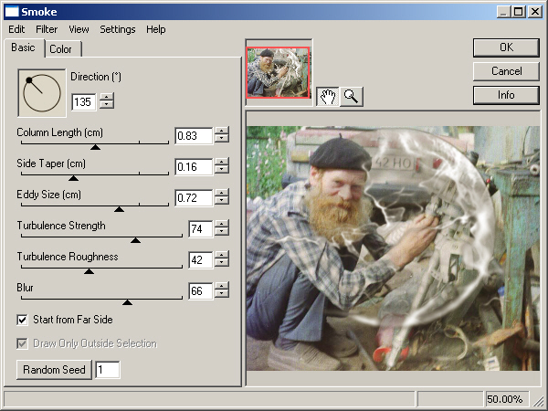Increase the Direction value with up arrow
This screenshot has width=548, height=411.
click(x=107, y=98)
